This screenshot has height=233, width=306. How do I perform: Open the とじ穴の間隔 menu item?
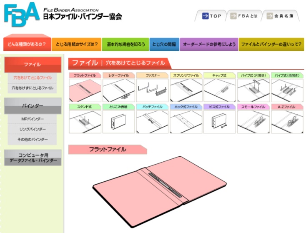pyautogui.click(x=164, y=44)
